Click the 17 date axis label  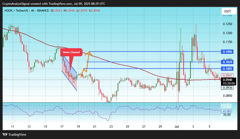(62, 126)
